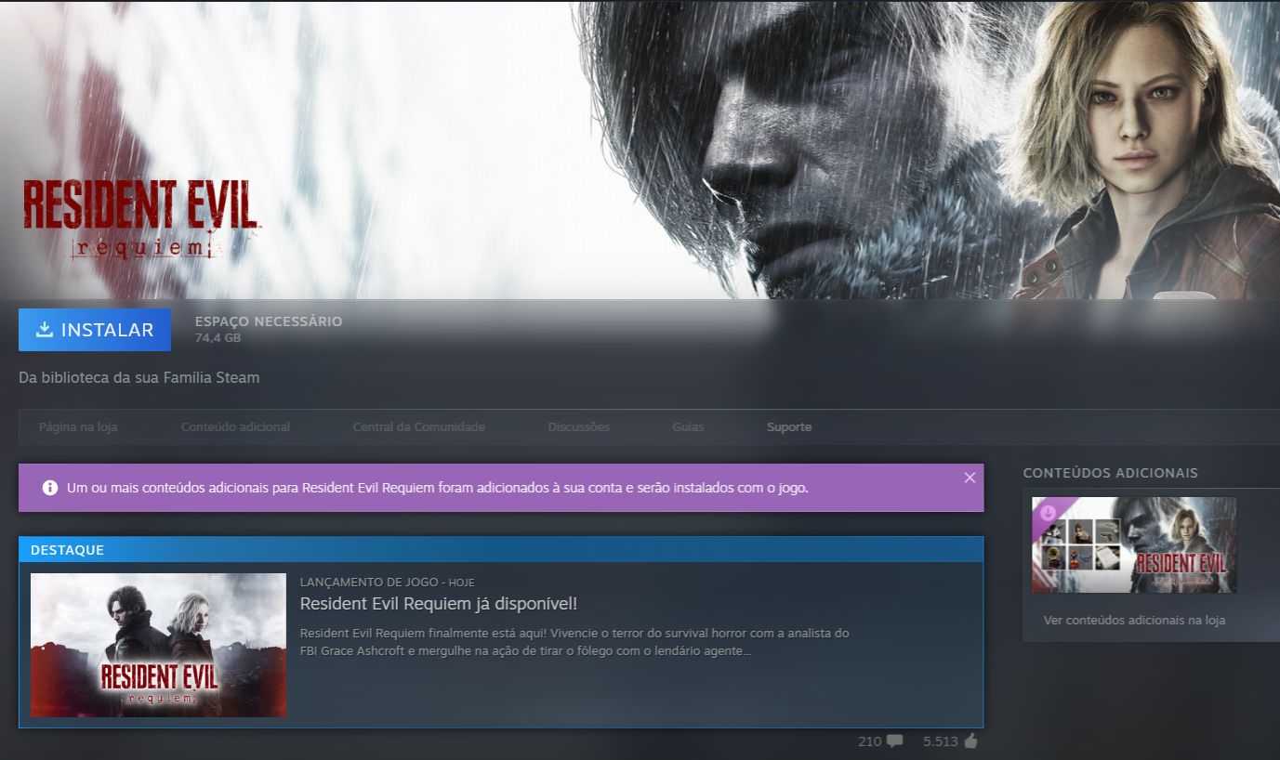Click the LANÇAMENTO DE JOGO - HOJE label
The height and width of the screenshot is (760, 1280).
tap(387, 582)
